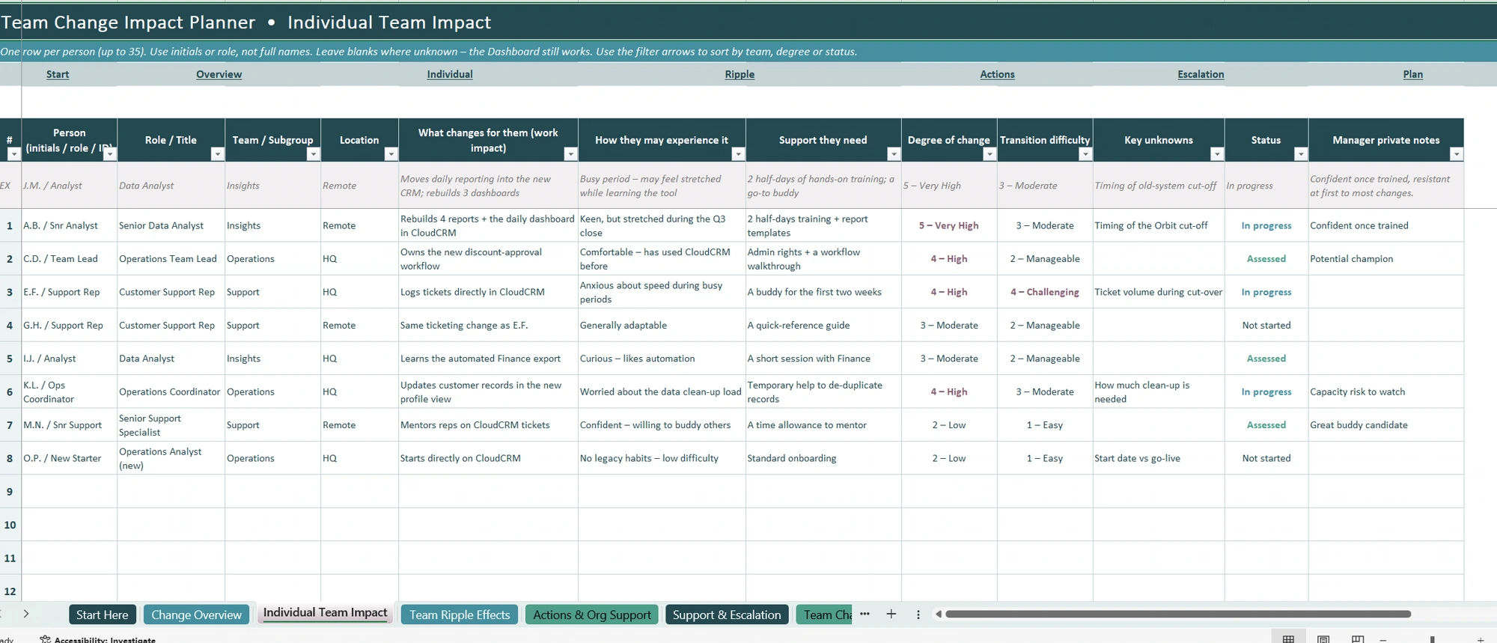Open filter dropdown for Key unknowns
This screenshot has width=1497, height=643.
(x=1217, y=154)
